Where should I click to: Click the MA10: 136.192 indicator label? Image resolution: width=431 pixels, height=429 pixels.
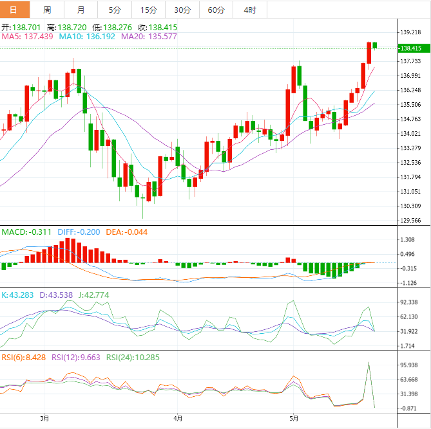pos(87,37)
